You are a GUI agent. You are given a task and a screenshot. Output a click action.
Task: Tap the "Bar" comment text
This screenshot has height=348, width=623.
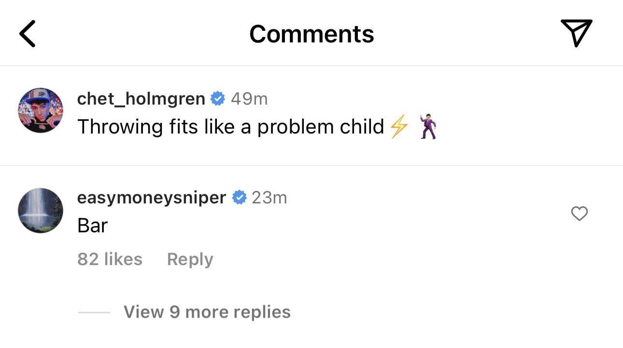point(92,226)
